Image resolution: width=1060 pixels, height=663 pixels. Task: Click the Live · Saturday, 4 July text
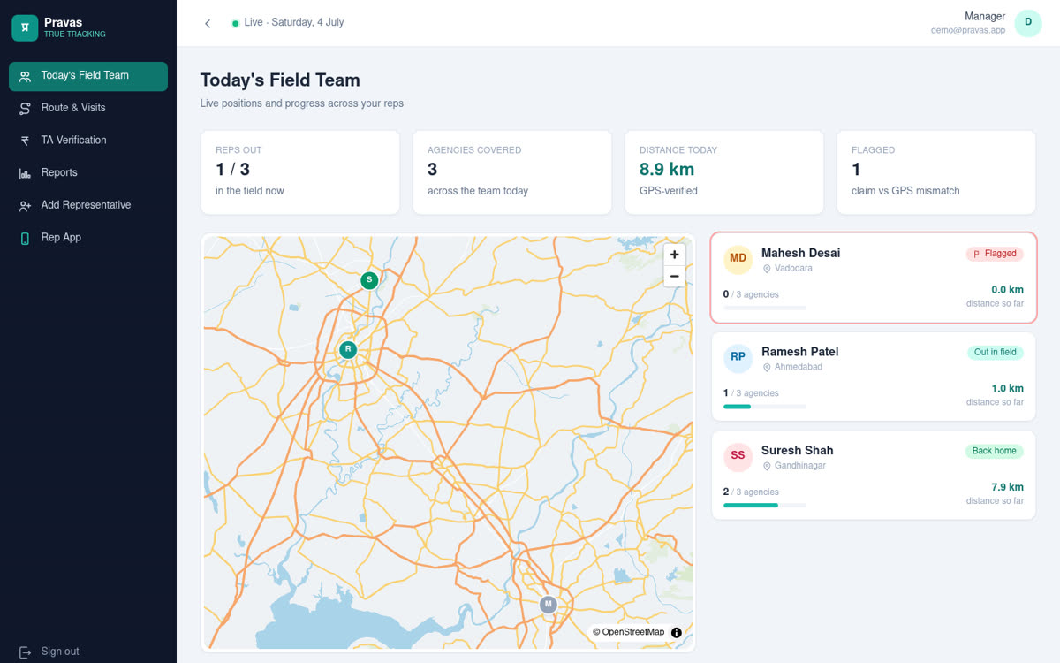click(x=294, y=23)
